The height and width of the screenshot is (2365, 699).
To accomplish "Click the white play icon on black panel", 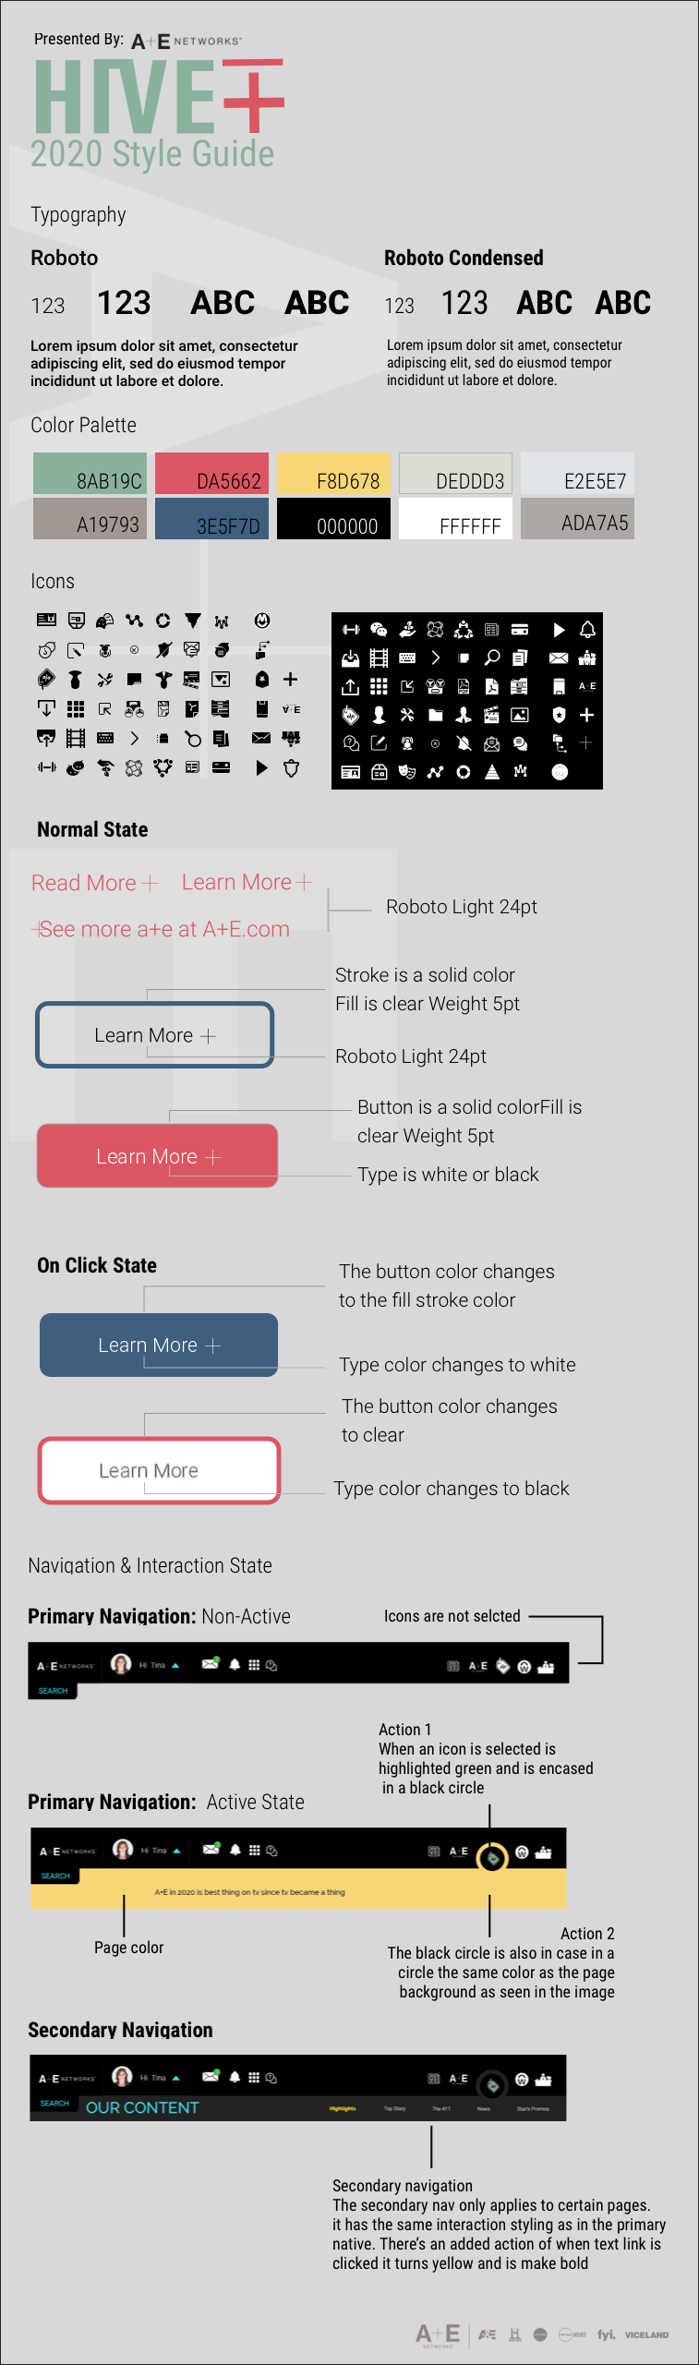I will point(559,630).
